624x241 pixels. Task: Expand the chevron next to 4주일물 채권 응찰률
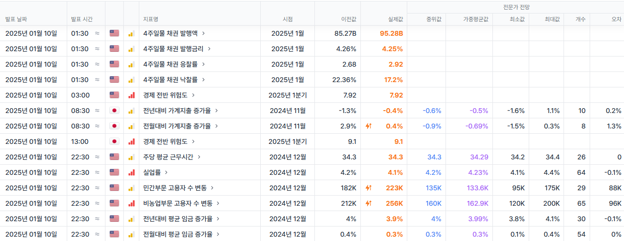point(204,64)
